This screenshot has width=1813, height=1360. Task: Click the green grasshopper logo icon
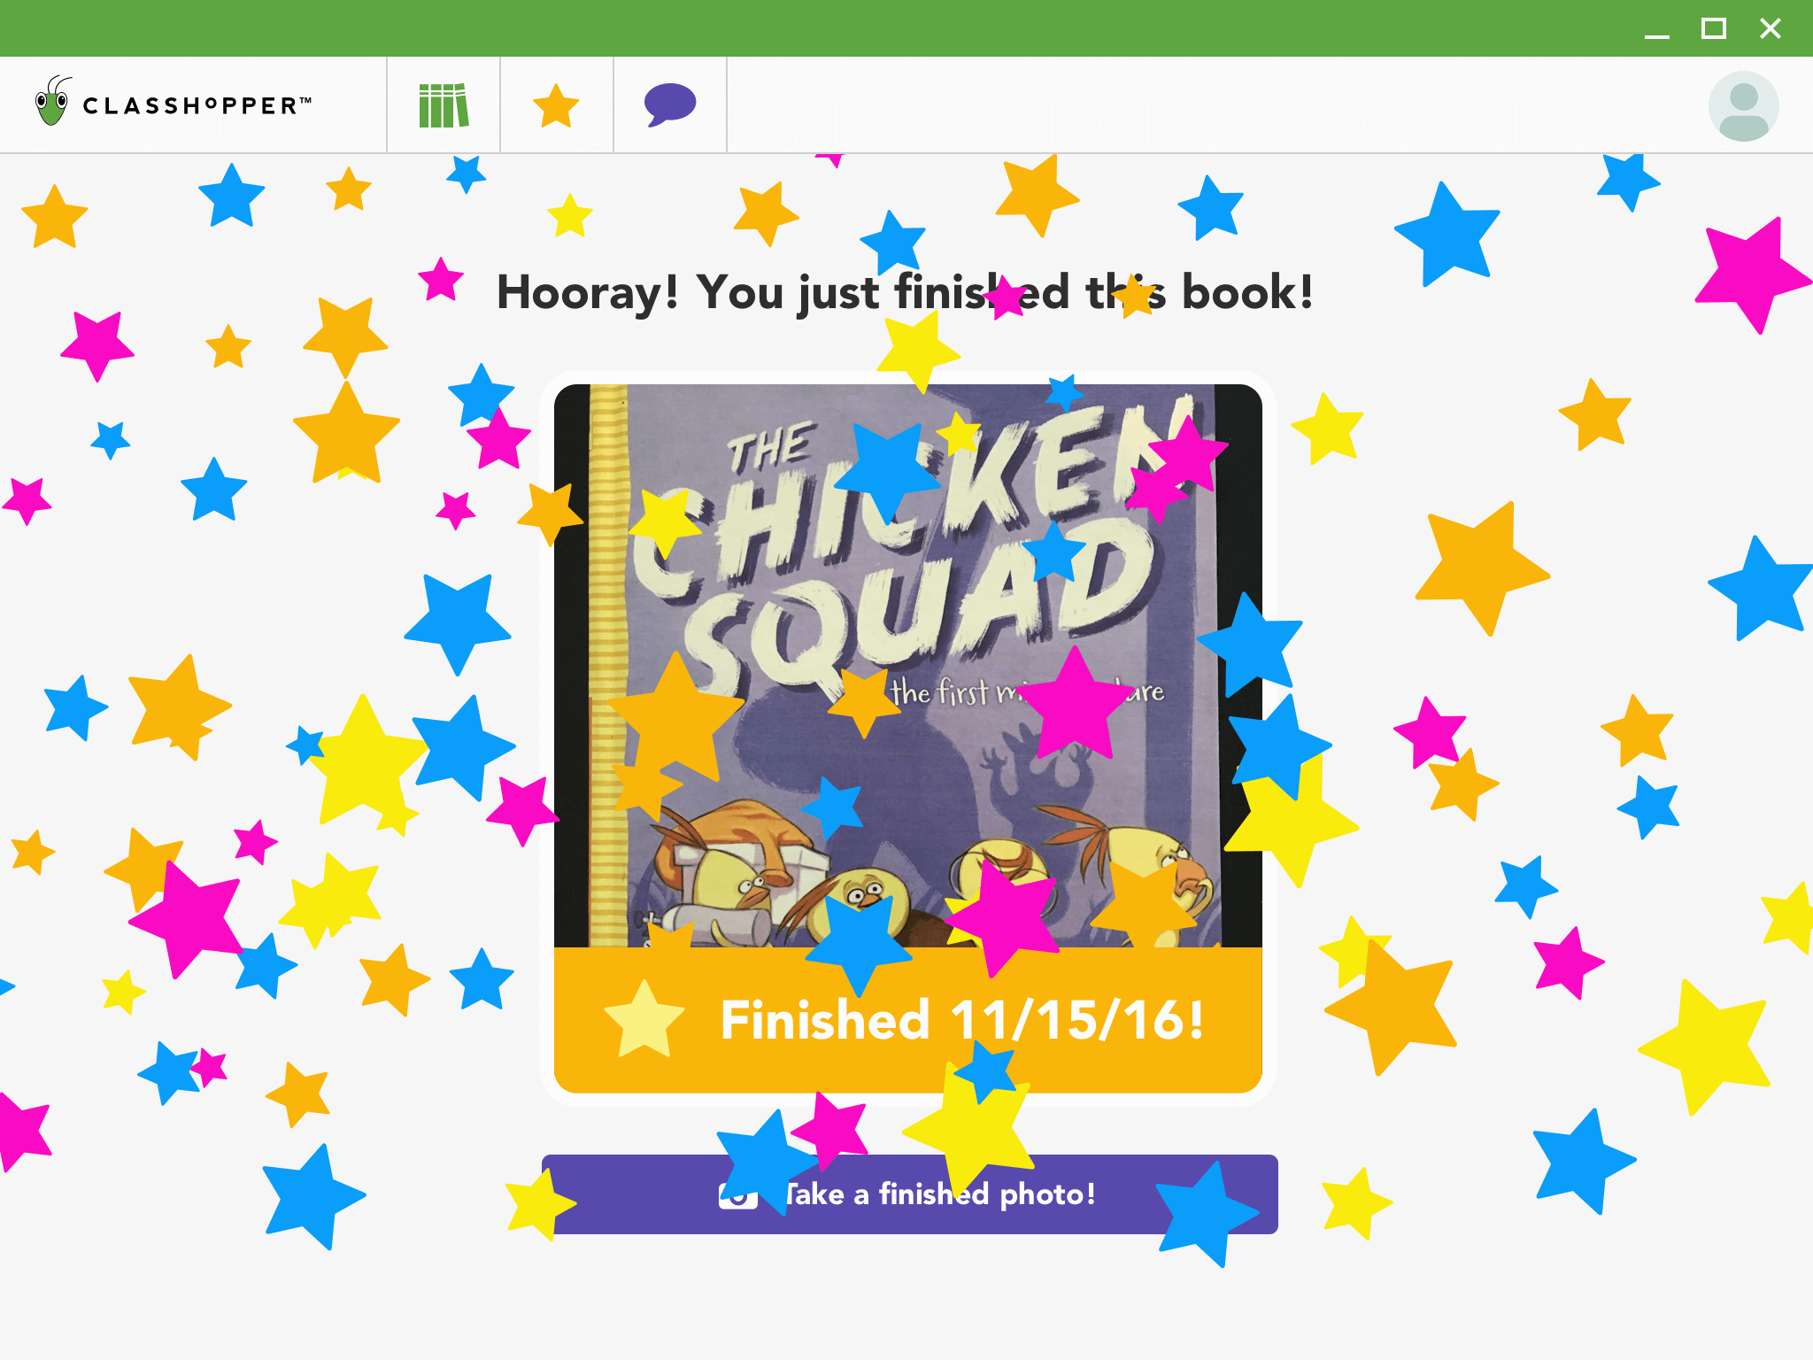52,101
